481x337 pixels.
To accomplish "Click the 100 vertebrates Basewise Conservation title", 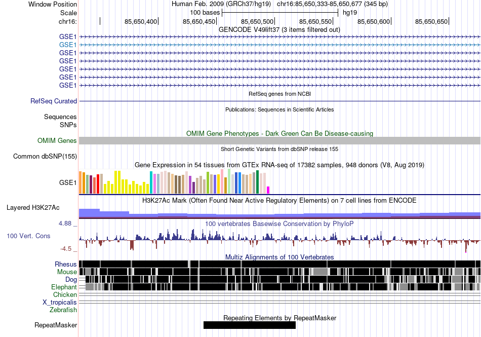I will [279, 224].
